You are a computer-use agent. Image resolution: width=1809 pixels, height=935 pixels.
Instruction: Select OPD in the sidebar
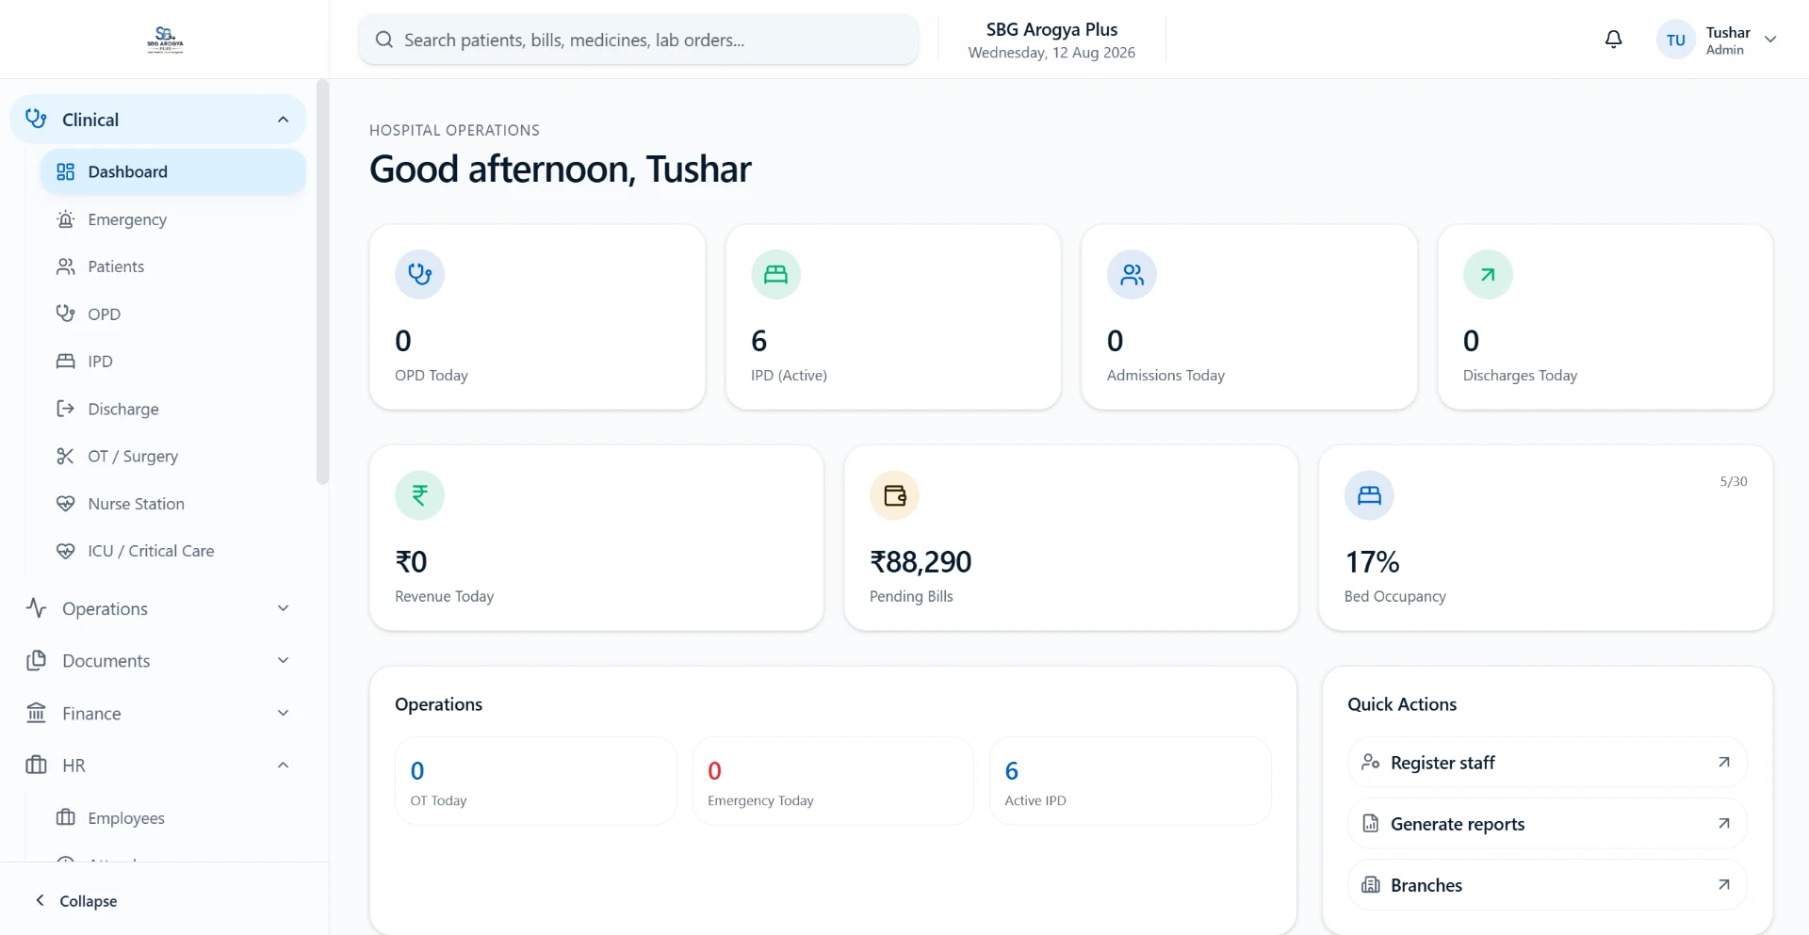pyautogui.click(x=173, y=314)
